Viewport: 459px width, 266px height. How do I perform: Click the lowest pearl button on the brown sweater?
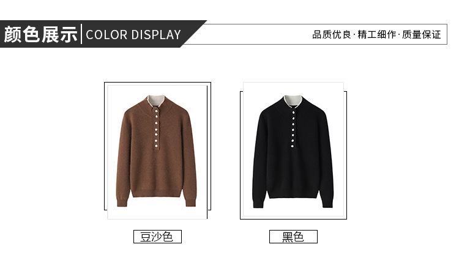coord(156,146)
